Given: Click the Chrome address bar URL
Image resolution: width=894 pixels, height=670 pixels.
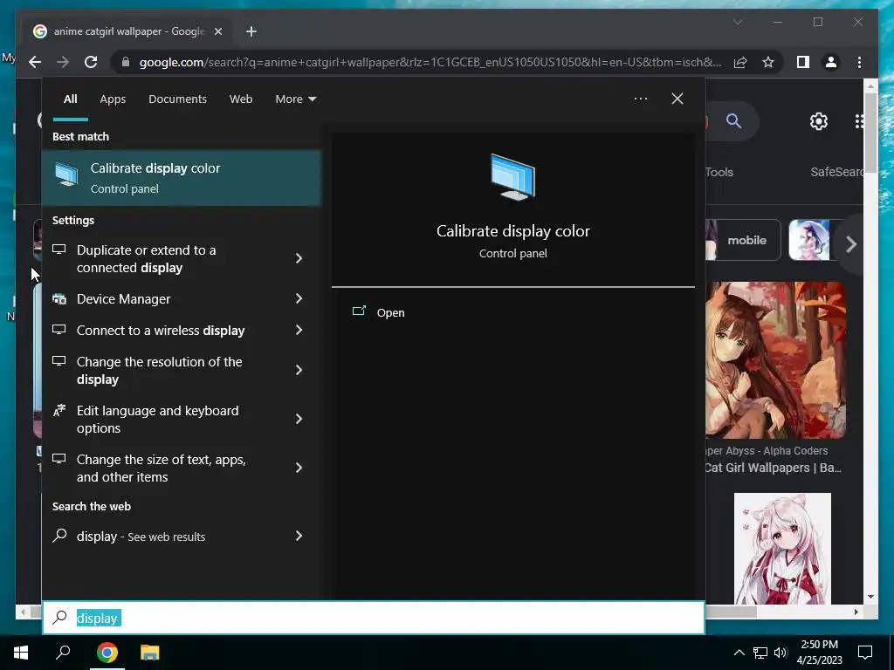Looking at the screenshot, I should pos(430,62).
